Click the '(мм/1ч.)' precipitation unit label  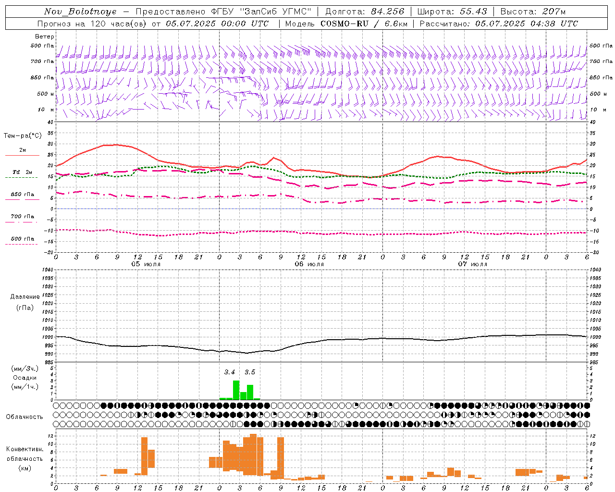pos(25,387)
